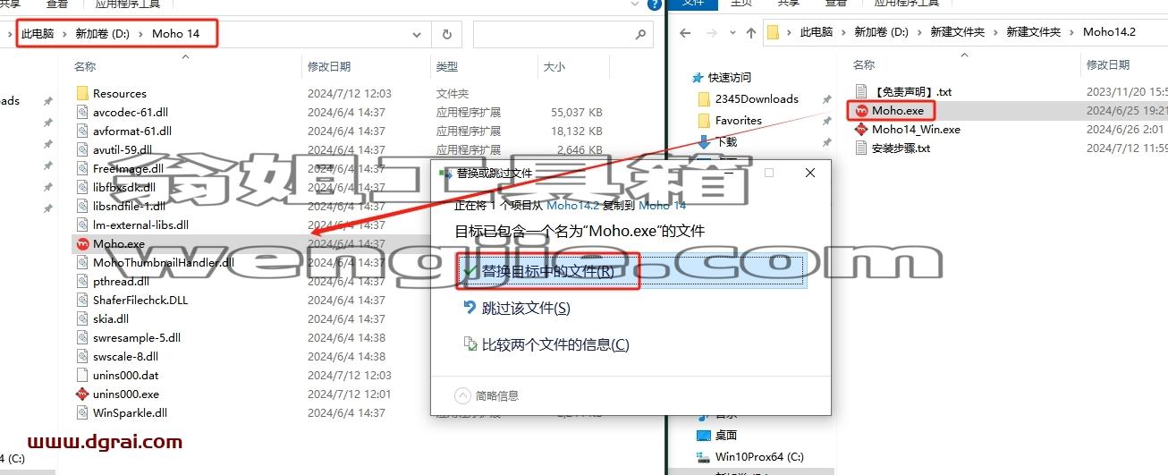Image resolution: width=1168 pixels, height=475 pixels.
Task: Select the swscale-8.dll file name
Action: coord(126,356)
